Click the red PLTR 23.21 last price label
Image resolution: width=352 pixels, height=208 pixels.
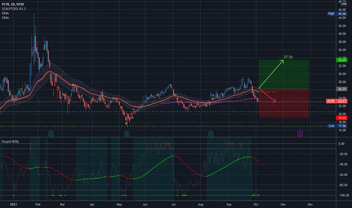[x=337, y=101]
